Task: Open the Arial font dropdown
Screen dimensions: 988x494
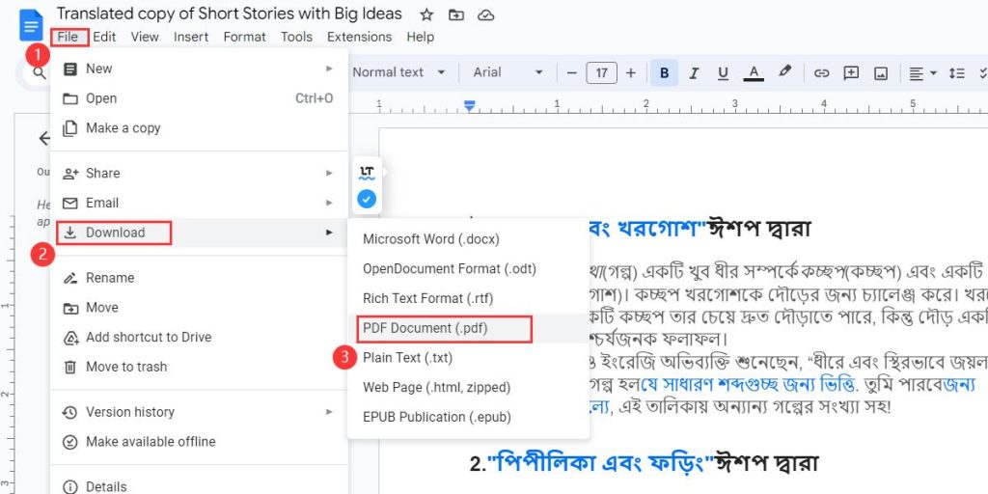Action: [508, 72]
